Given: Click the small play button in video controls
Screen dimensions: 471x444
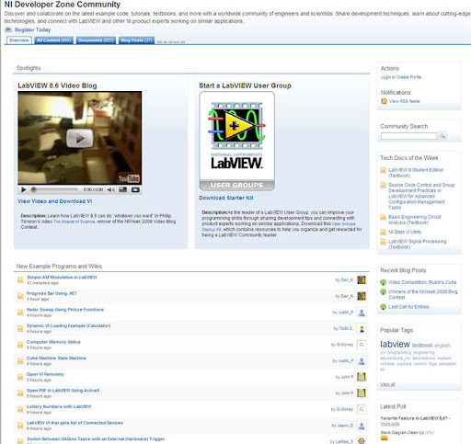Looking at the screenshot, I should click(x=24, y=189).
